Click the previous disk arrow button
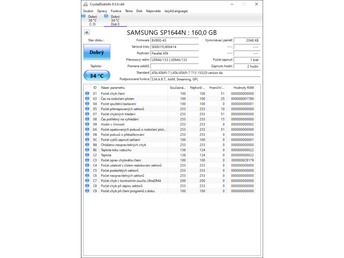The height and width of the screenshot is (258, 344). pos(86,32)
